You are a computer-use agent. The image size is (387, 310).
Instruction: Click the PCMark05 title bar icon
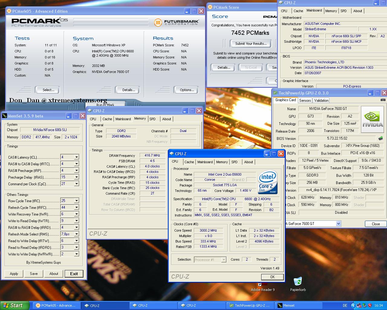coord(9,11)
